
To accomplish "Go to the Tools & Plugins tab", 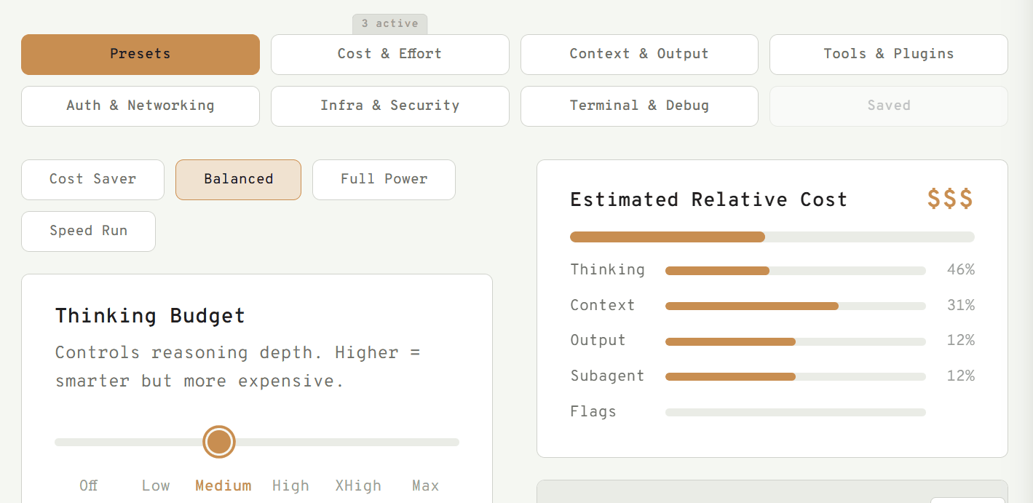I will click(889, 54).
